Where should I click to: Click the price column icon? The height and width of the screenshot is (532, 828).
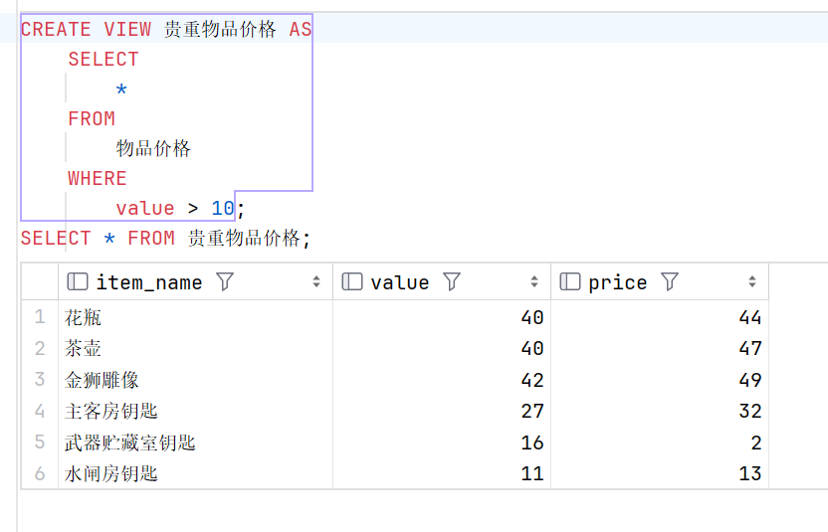point(570,281)
